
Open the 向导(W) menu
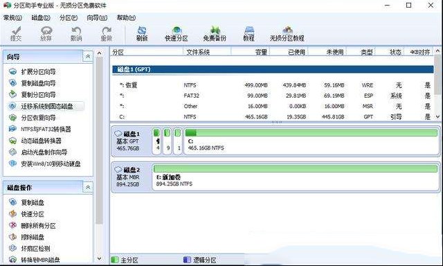coord(97,18)
